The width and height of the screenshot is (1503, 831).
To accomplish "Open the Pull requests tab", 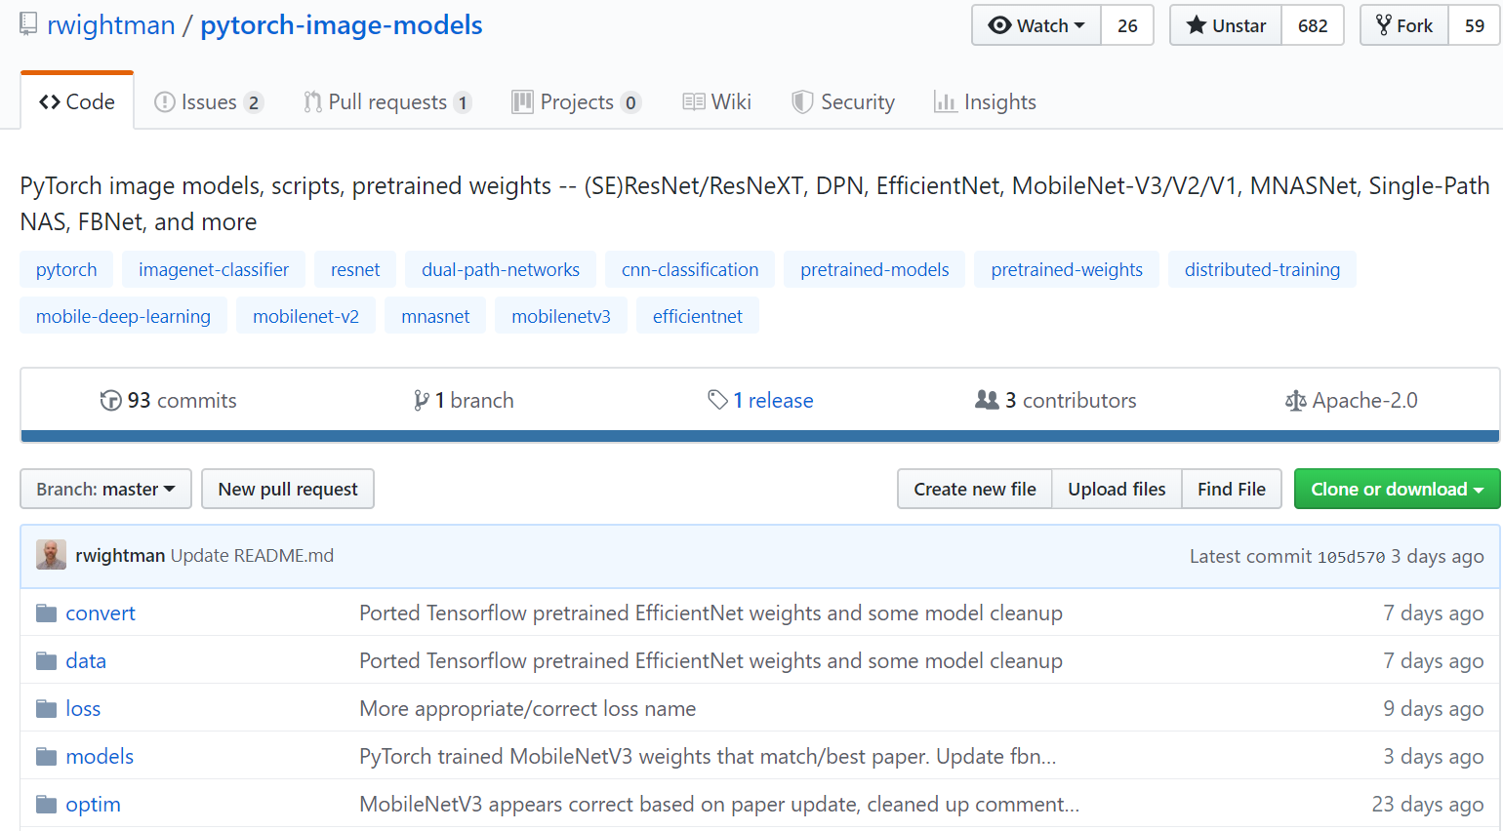I will coord(387,102).
